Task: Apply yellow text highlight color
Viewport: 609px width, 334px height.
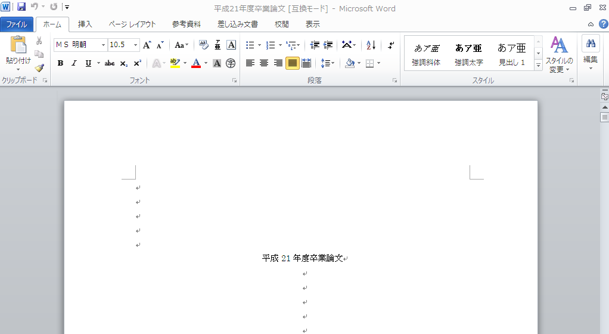Action: tap(175, 63)
